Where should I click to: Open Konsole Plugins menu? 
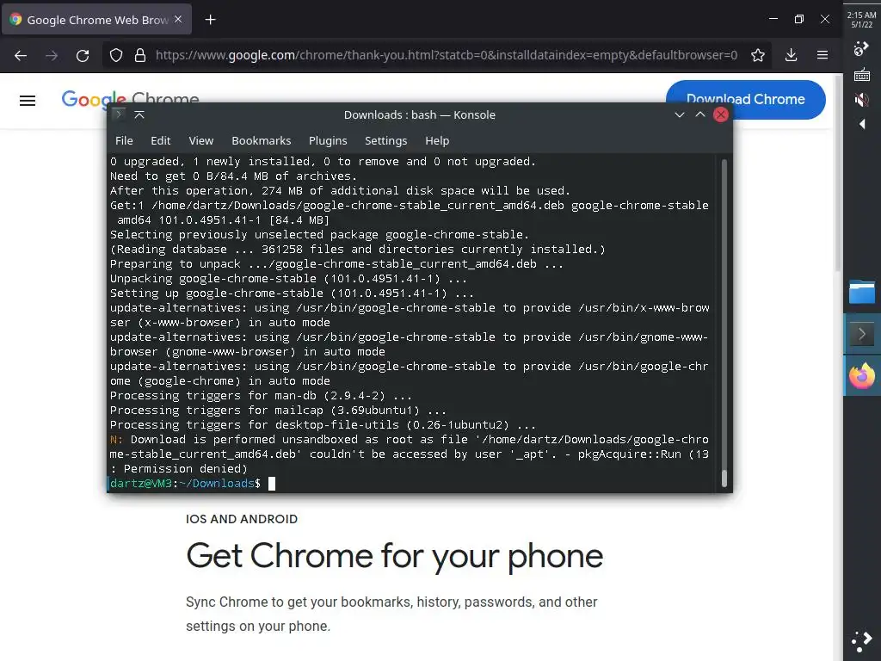pyautogui.click(x=328, y=140)
